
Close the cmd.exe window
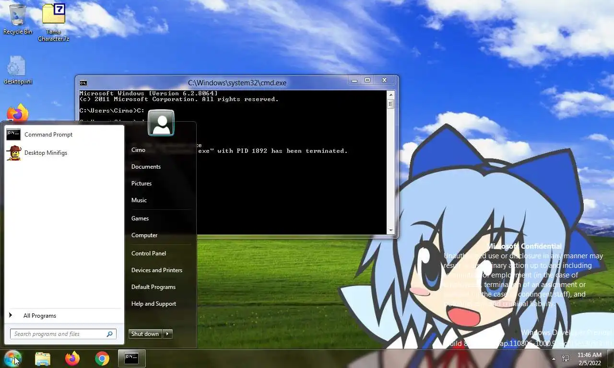(384, 80)
